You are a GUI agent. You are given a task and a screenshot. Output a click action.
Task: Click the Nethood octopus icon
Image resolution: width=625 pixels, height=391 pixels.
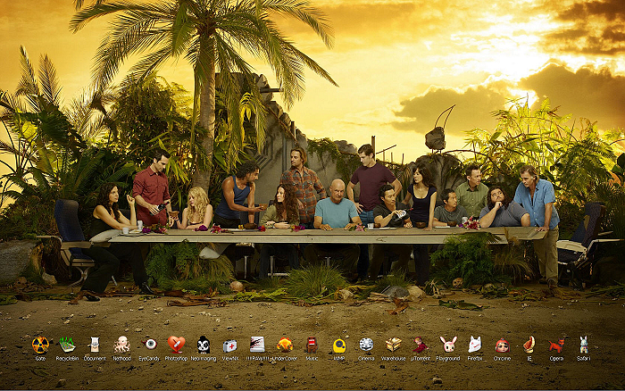click(121, 345)
